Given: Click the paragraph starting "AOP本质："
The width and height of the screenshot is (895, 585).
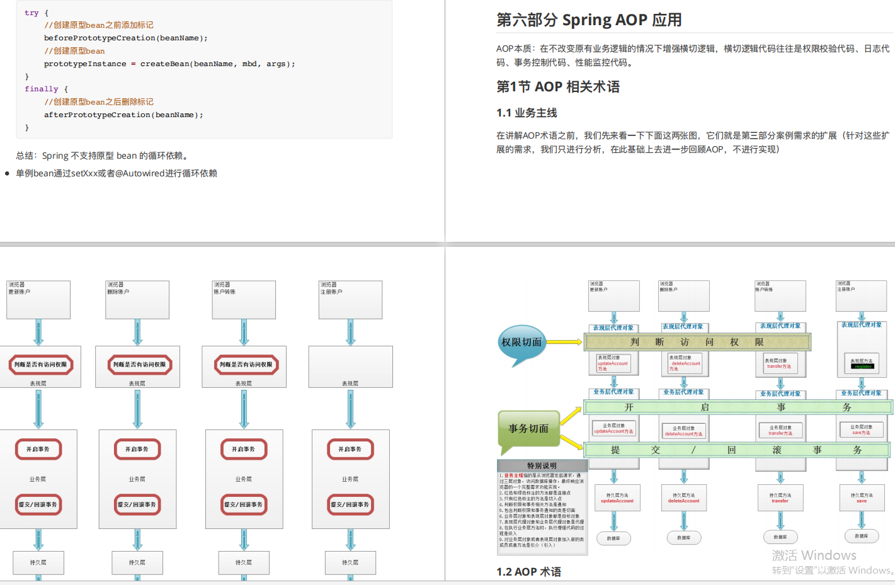Looking at the screenshot, I should coord(693,55).
